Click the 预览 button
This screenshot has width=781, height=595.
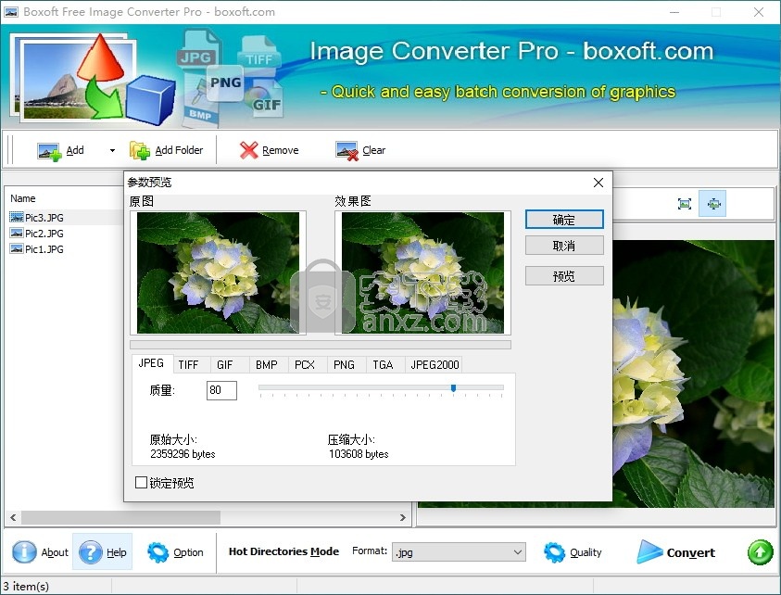click(564, 275)
